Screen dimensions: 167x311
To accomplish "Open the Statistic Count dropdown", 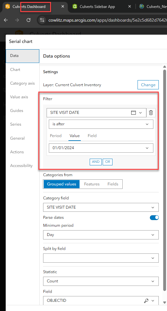I will [101, 281].
